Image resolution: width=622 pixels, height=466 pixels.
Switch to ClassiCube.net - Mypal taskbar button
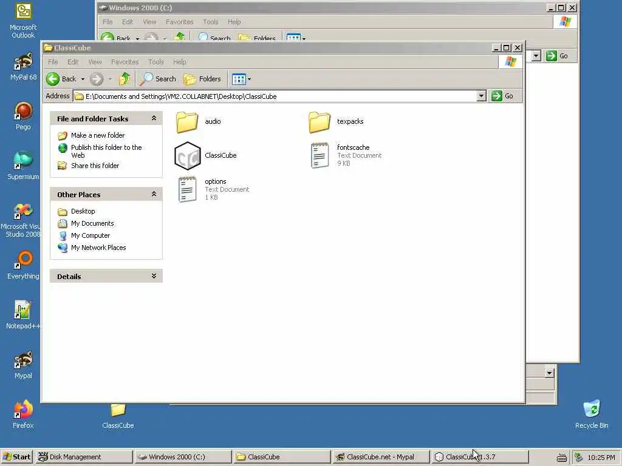click(380, 457)
